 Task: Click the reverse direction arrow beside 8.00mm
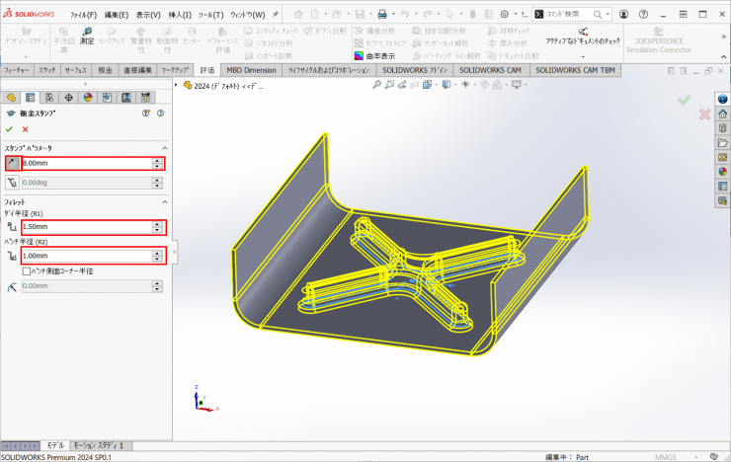(12, 163)
